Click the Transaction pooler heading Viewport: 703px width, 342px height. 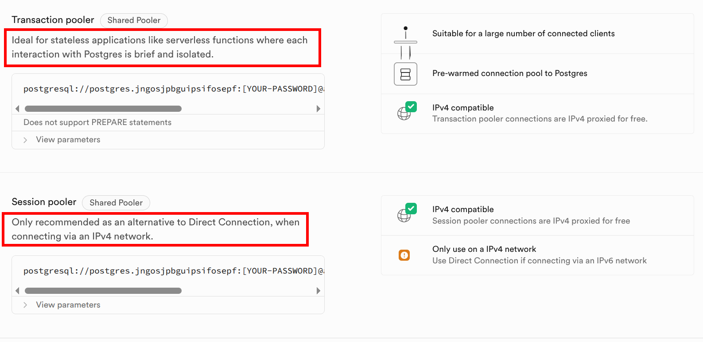click(53, 20)
